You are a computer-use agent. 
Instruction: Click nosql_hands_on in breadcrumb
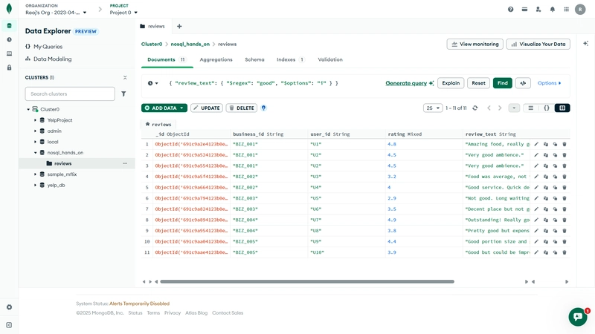click(x=190, y=44)
